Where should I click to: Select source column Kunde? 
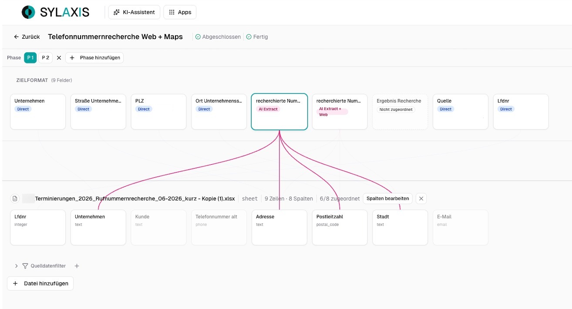click(158, 227)
